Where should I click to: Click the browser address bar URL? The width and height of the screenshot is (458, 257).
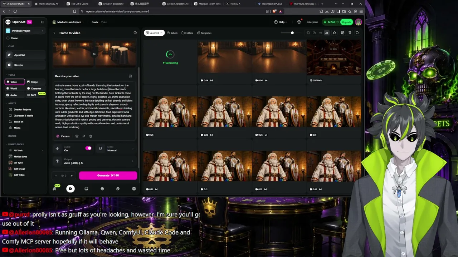[118, 11]
